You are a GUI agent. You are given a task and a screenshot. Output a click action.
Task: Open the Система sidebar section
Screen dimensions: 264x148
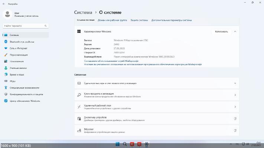(x=26, y=35)
